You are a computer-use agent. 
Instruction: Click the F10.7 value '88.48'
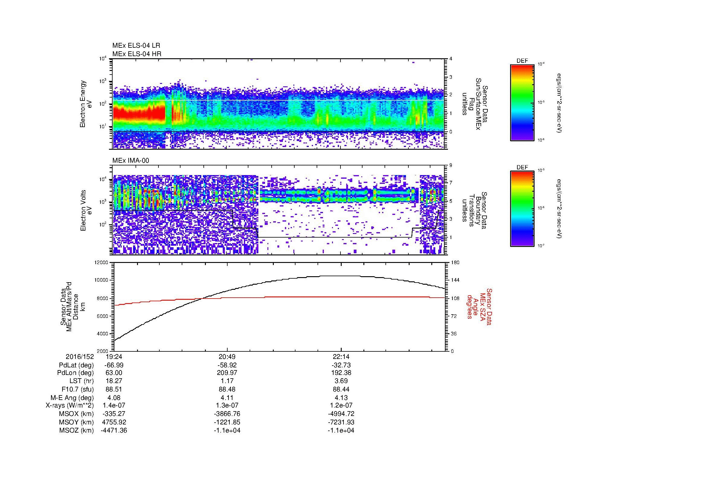(x=227, y=389)
